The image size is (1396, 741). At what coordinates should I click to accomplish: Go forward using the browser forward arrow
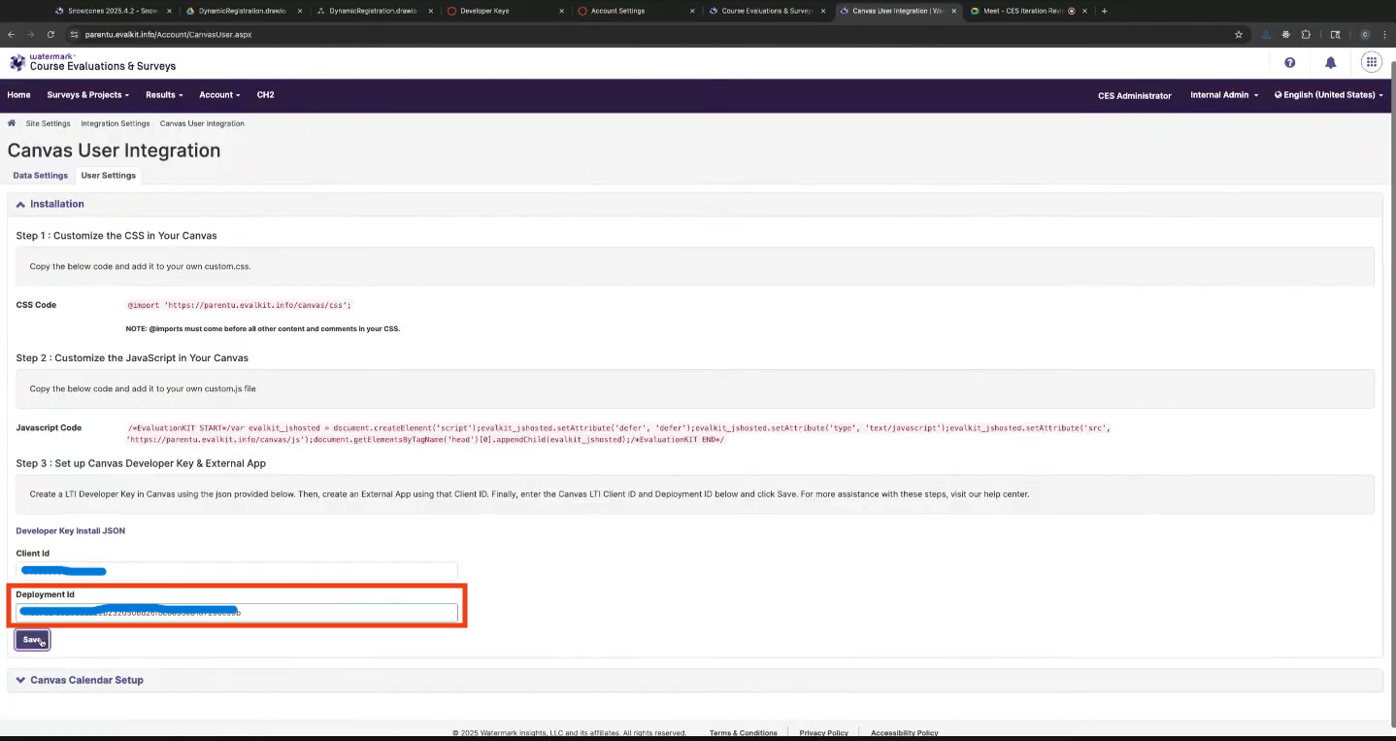pos(31,34)
